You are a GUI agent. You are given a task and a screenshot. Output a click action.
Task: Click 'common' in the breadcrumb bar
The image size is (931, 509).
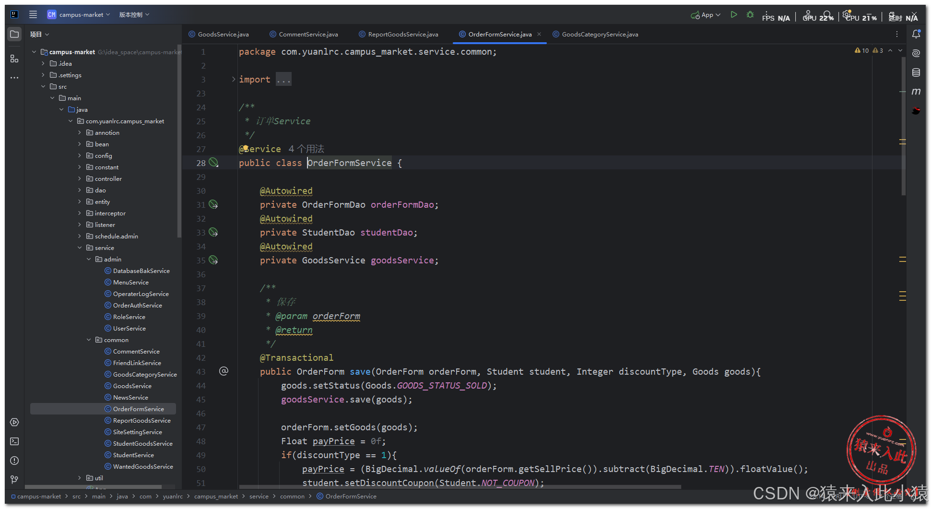292,497
